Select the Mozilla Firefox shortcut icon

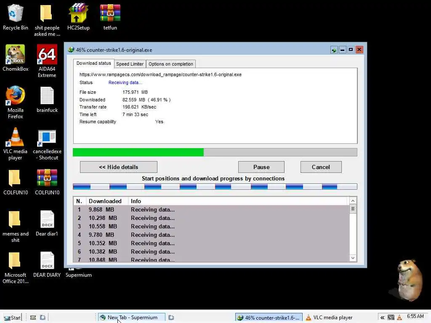click(x=16, y=103)
